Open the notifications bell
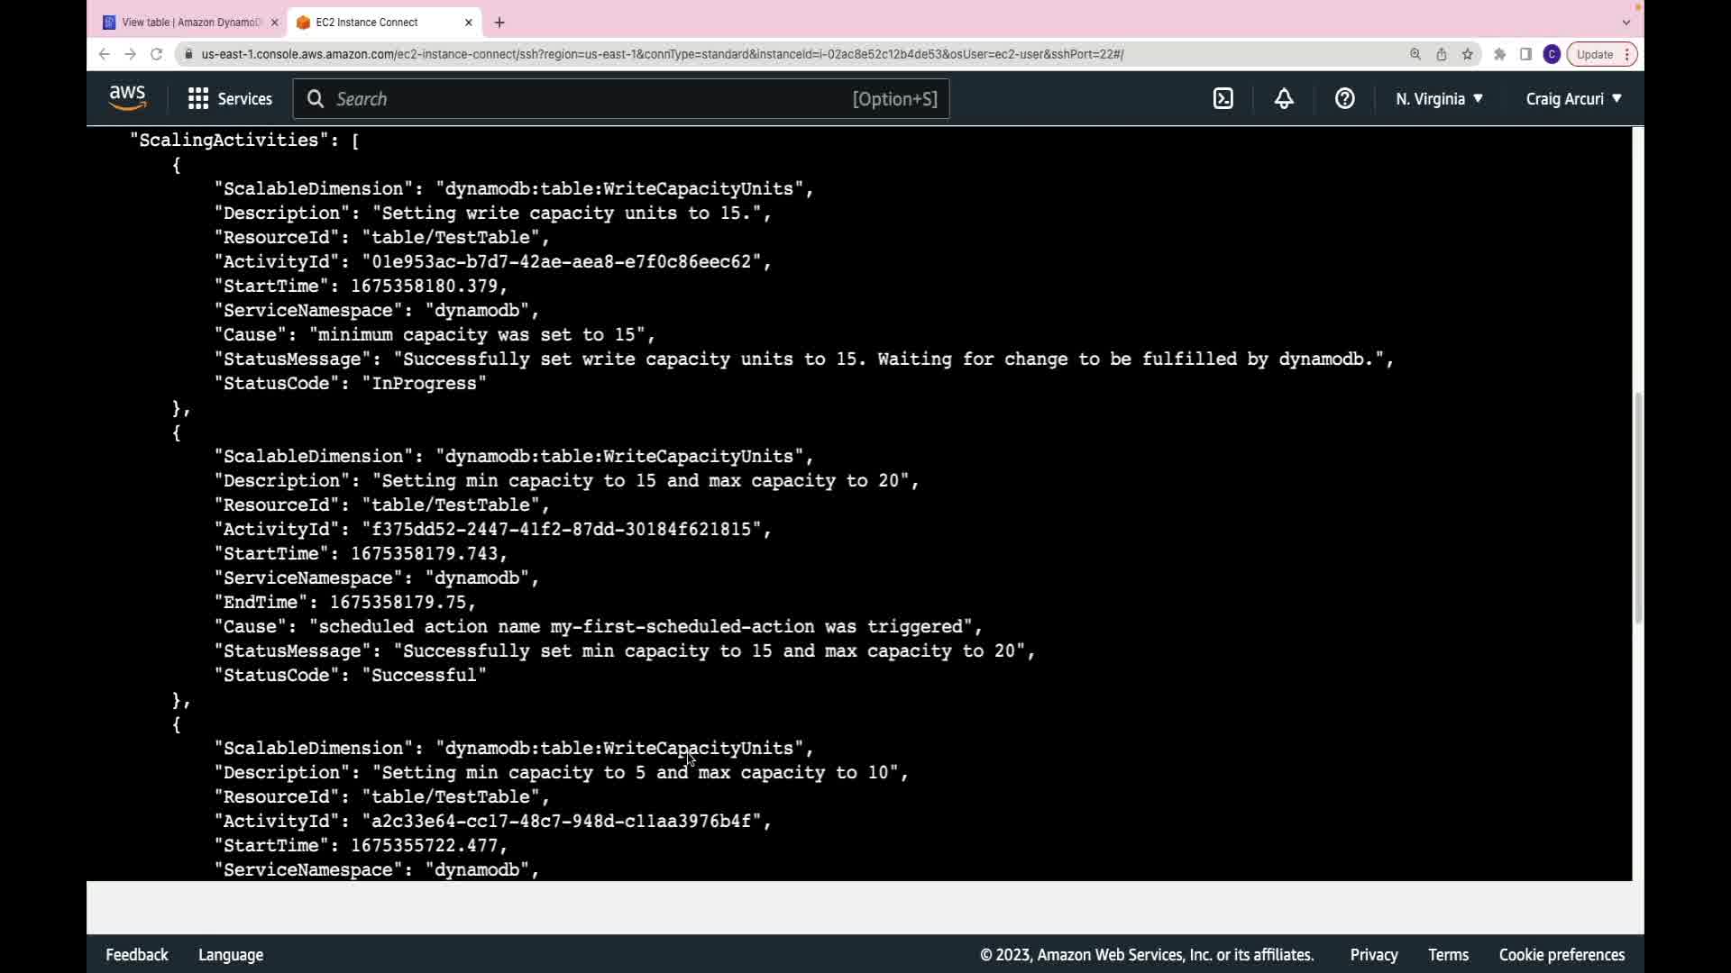1731x973 pixels. click(x=1284, y=99)
